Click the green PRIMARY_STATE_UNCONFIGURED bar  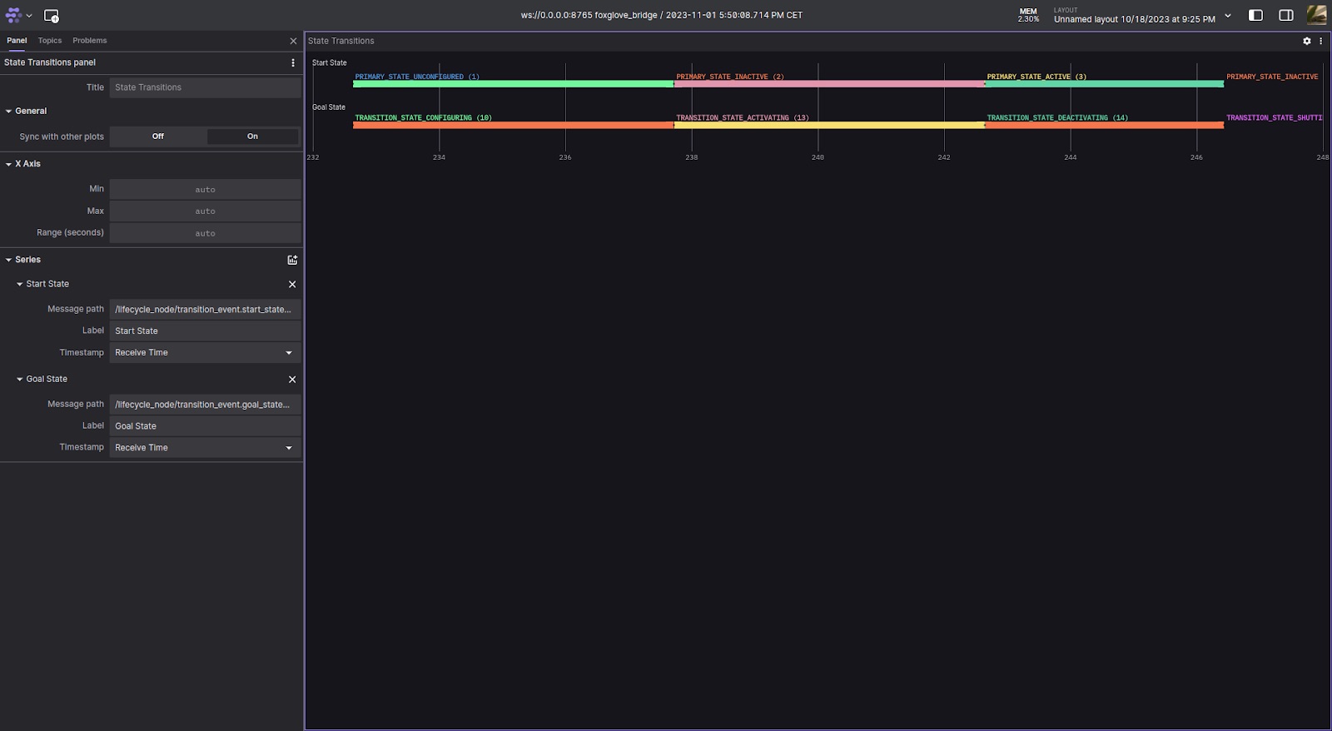click(x=513, y=84)
